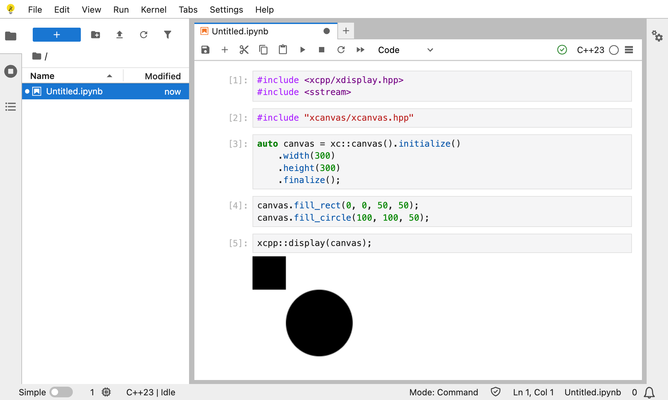Click the kernel status circle indicator
Screen dimensions: 668x400
click(x=614, y=50)
